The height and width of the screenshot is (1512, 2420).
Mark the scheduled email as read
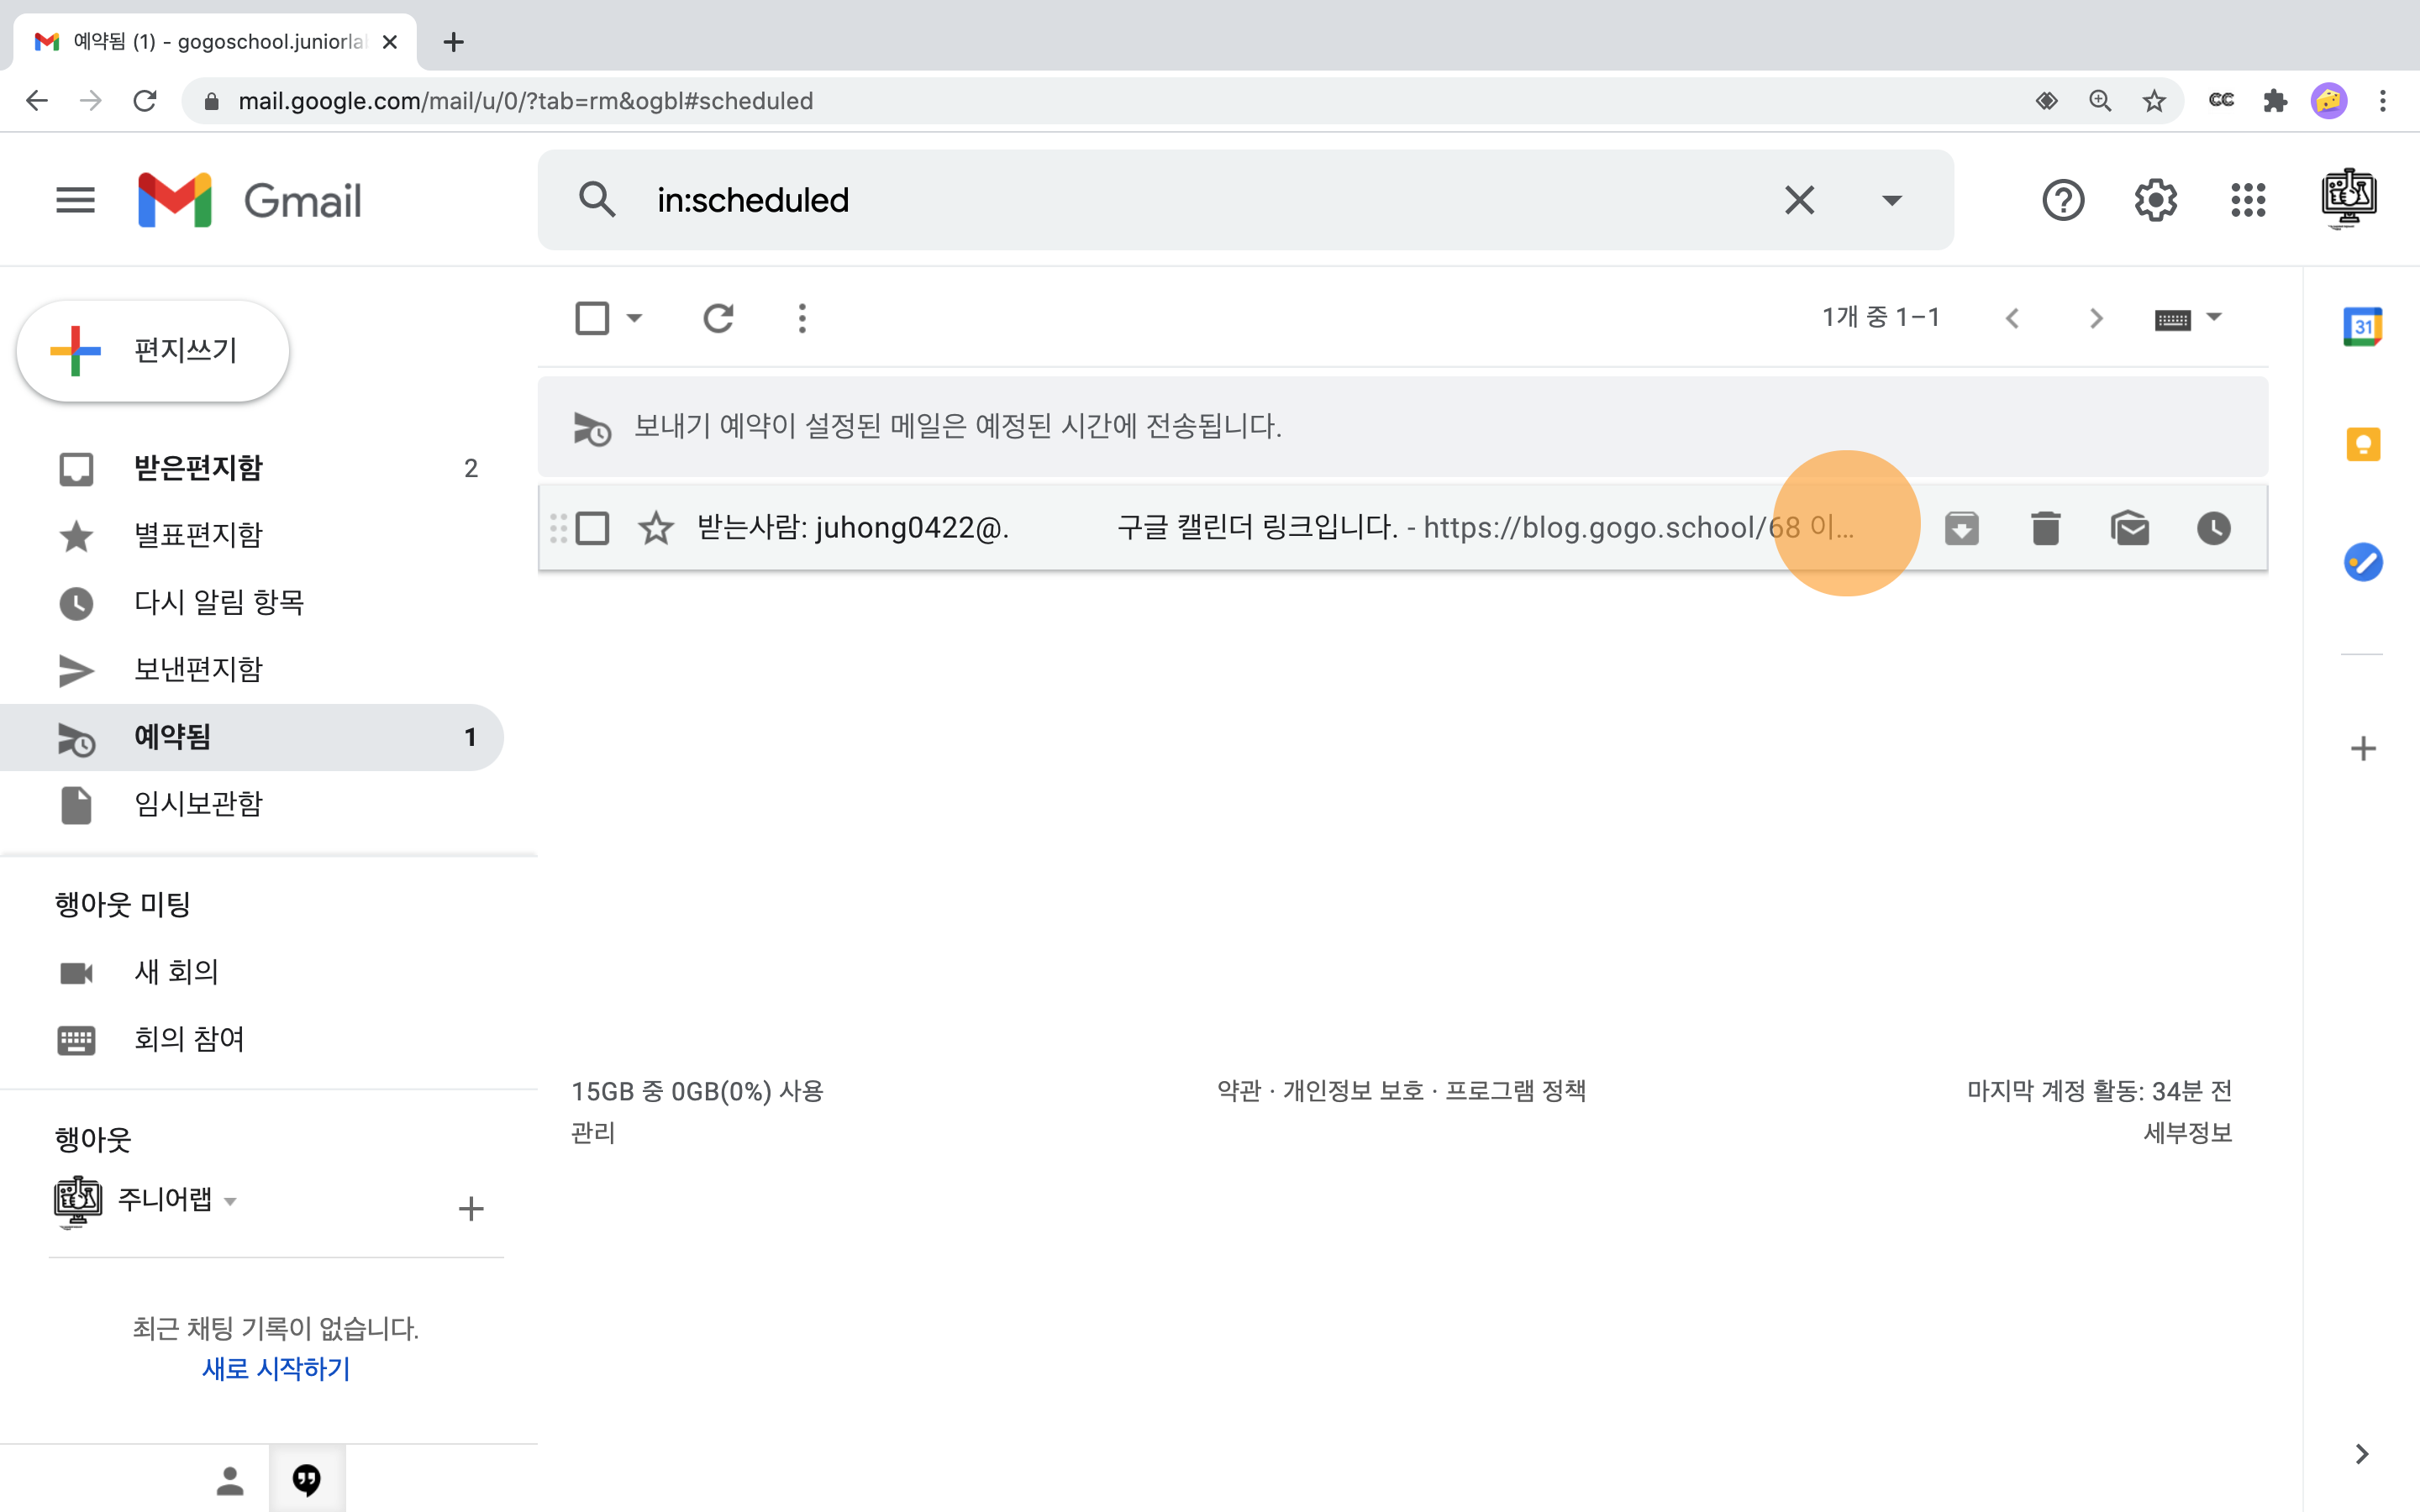pyautogui.click(x=2129, y=528)
